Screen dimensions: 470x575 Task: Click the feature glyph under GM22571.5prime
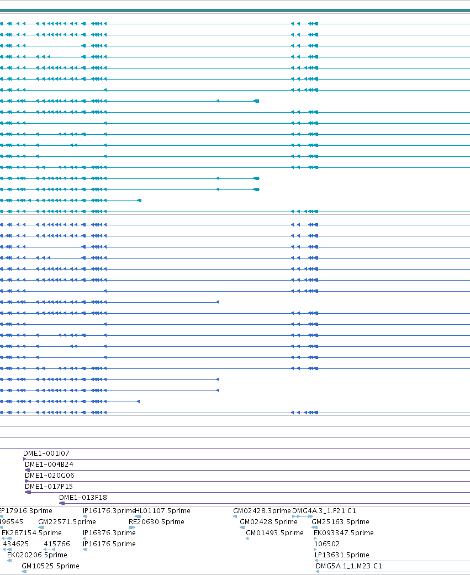[41, 527]
